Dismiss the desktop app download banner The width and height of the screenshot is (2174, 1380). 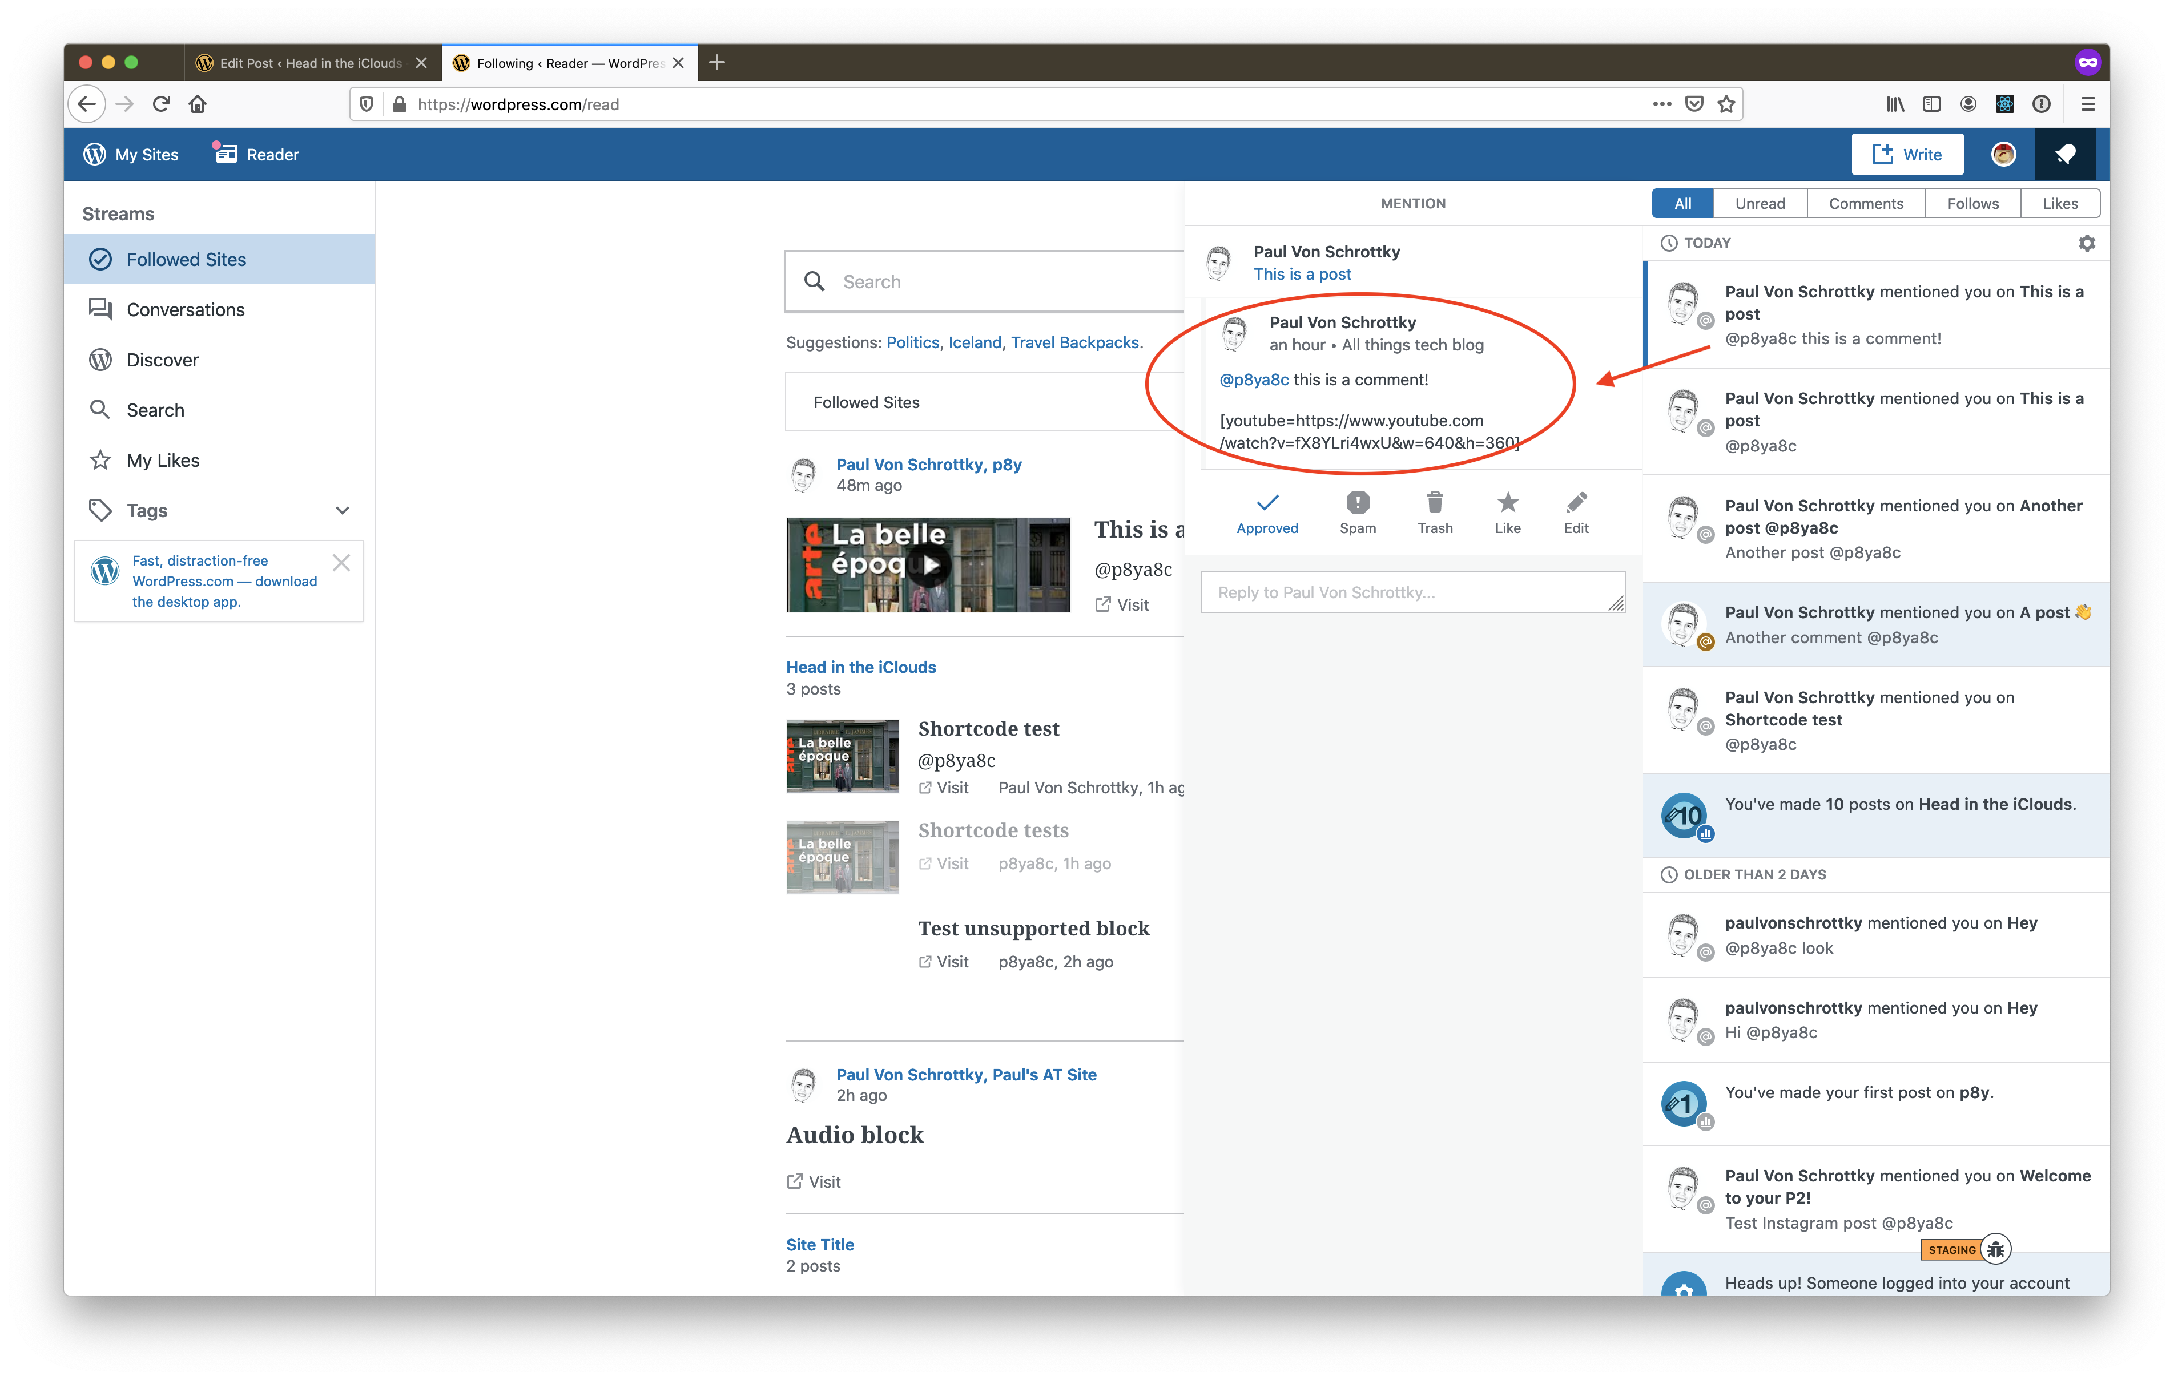click(x=341, y=563)
